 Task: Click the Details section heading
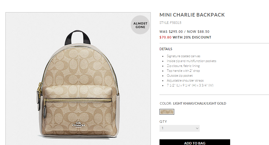[166, 49]
